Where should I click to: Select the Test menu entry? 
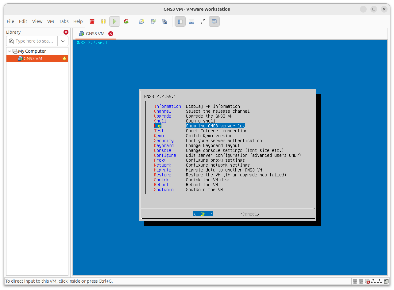159,131
